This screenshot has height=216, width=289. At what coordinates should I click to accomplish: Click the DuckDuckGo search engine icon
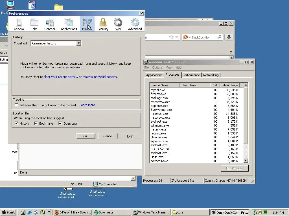pyautogui.click(x=185, y=37)
